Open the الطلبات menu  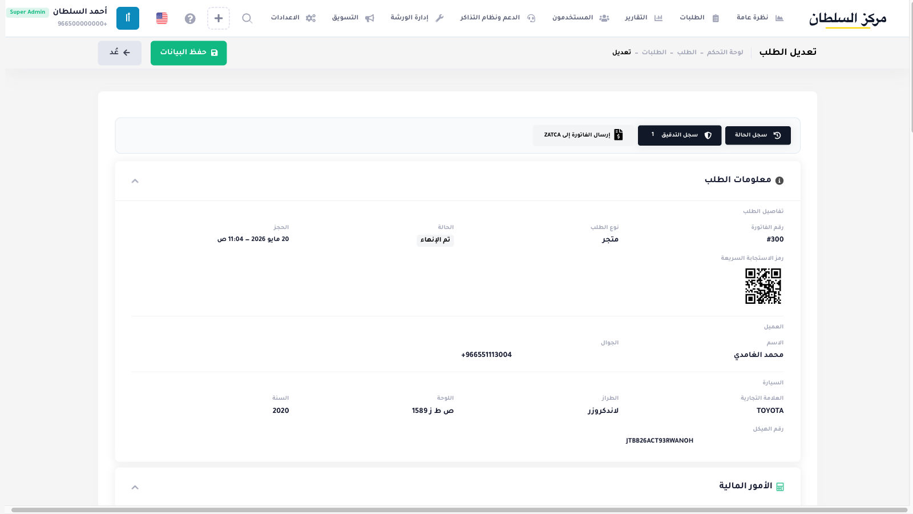(x=700, y=18)
